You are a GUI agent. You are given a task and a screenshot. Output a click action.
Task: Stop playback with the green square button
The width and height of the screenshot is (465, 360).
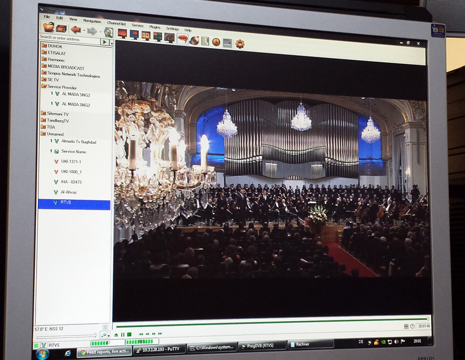coord(129,334)
